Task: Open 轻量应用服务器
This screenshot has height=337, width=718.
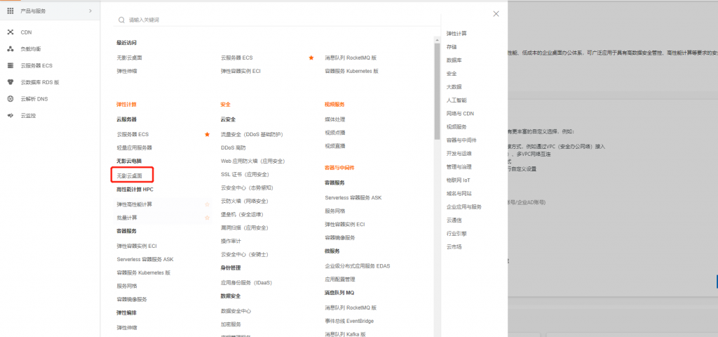Action: 134,147
